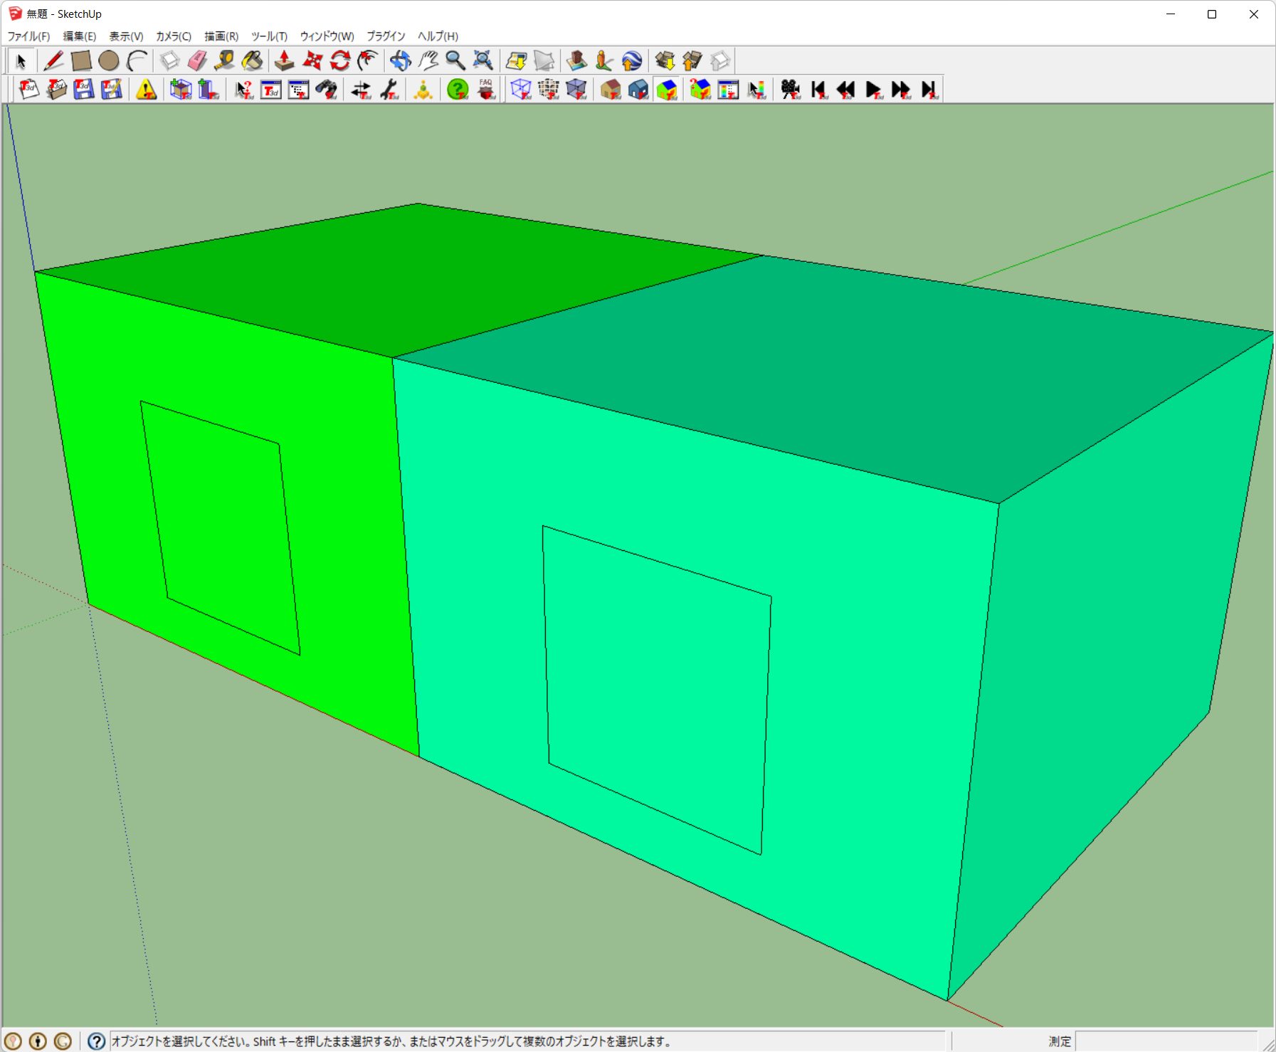Image resolution: width=1276 pixels, height=1052 pixels.
Task: Pick the Tape Measure tool
Action: click(x=225, y=61)
